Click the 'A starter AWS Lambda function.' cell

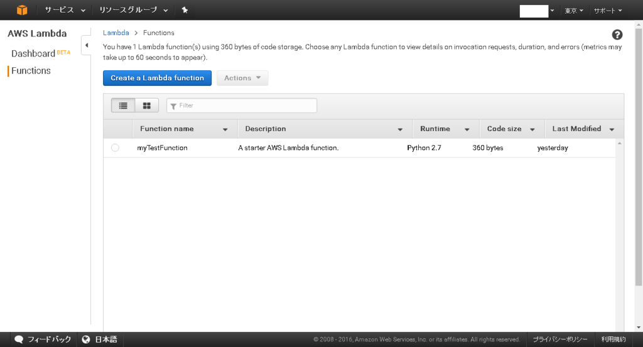point(288,148)
